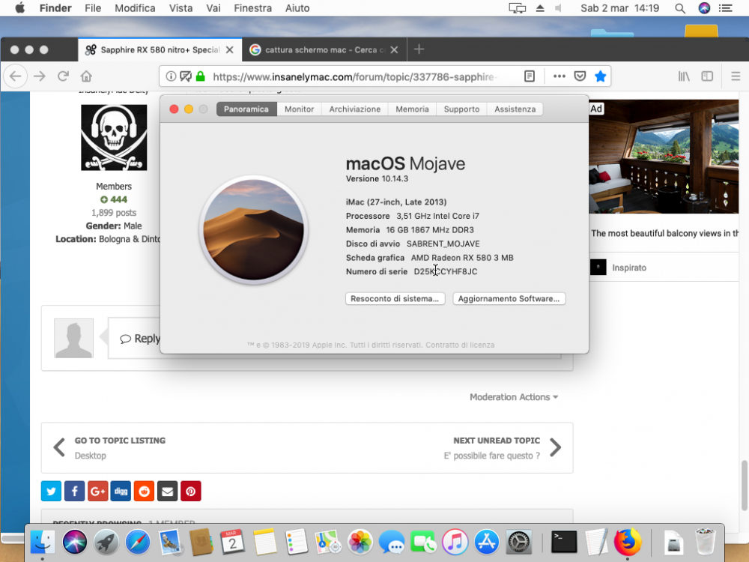Open page actions three-dots menu

(559, 76)
